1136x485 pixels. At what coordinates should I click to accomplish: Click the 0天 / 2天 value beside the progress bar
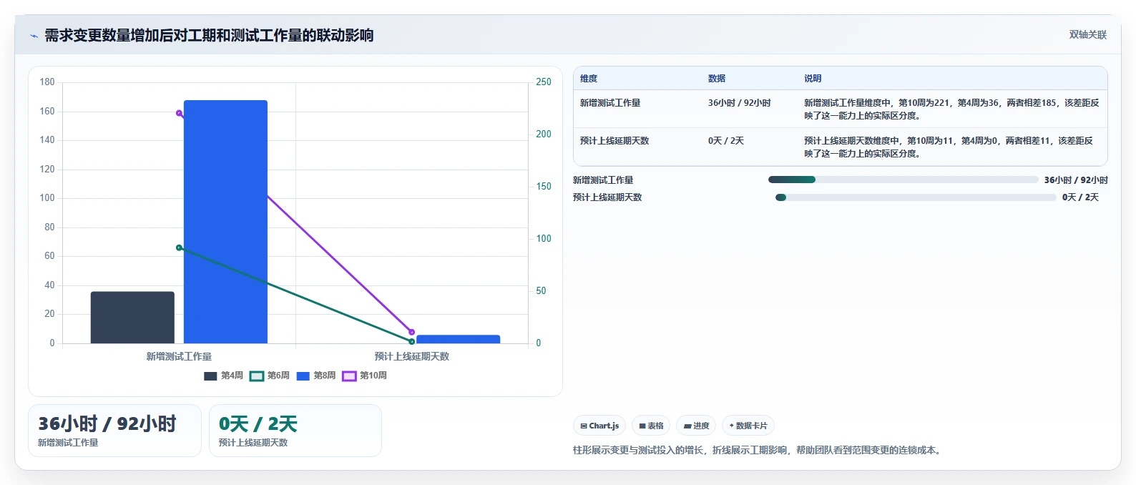tap(1080, 197)
